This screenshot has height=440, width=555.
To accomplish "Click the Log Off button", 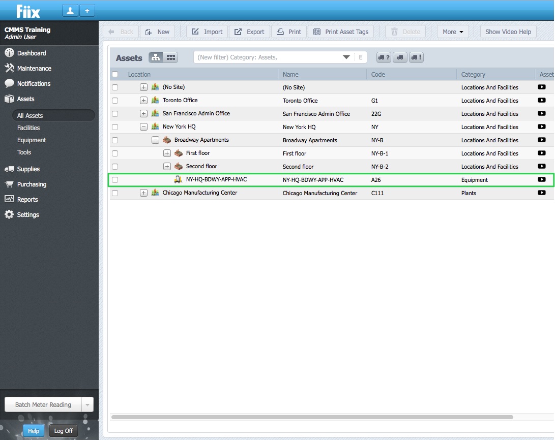I will click(64, 431).
